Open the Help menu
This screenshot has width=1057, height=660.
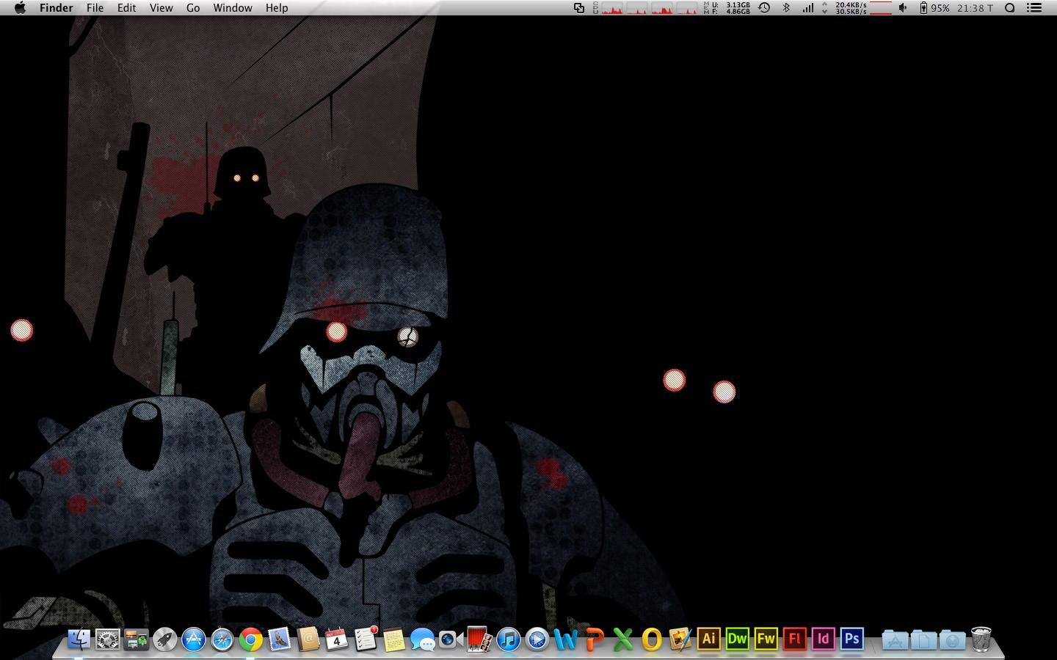click(x=277, y=8)
